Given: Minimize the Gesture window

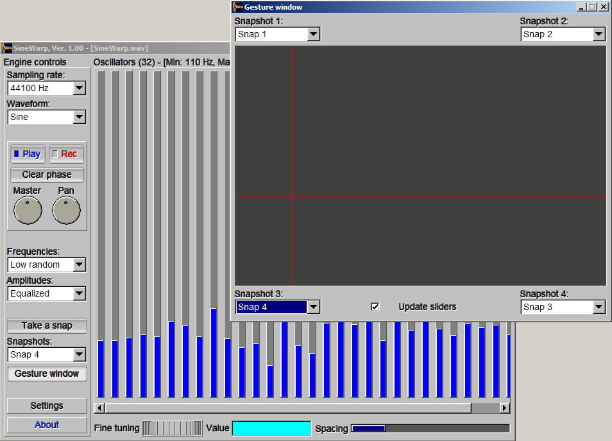Looking at the screenshot, I should point(581,7).
